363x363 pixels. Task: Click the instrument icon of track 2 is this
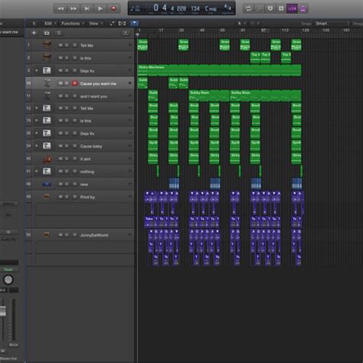[47, 57]
